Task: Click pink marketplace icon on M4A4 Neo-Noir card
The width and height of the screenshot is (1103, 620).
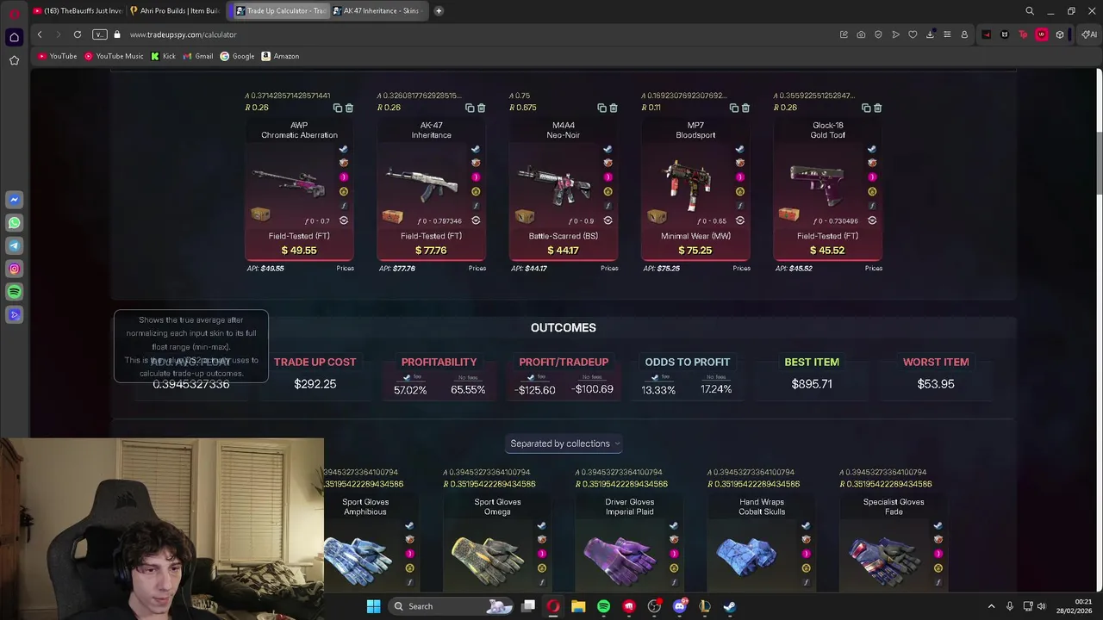Action: (x=608, y=177)
